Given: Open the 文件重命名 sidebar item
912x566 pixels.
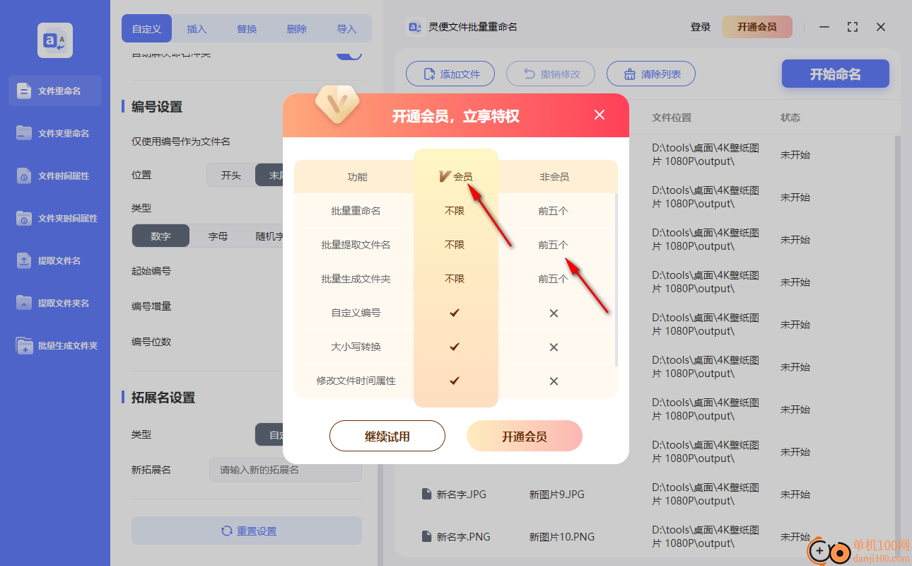Looking at the screenshot, I should coord(55,91).
